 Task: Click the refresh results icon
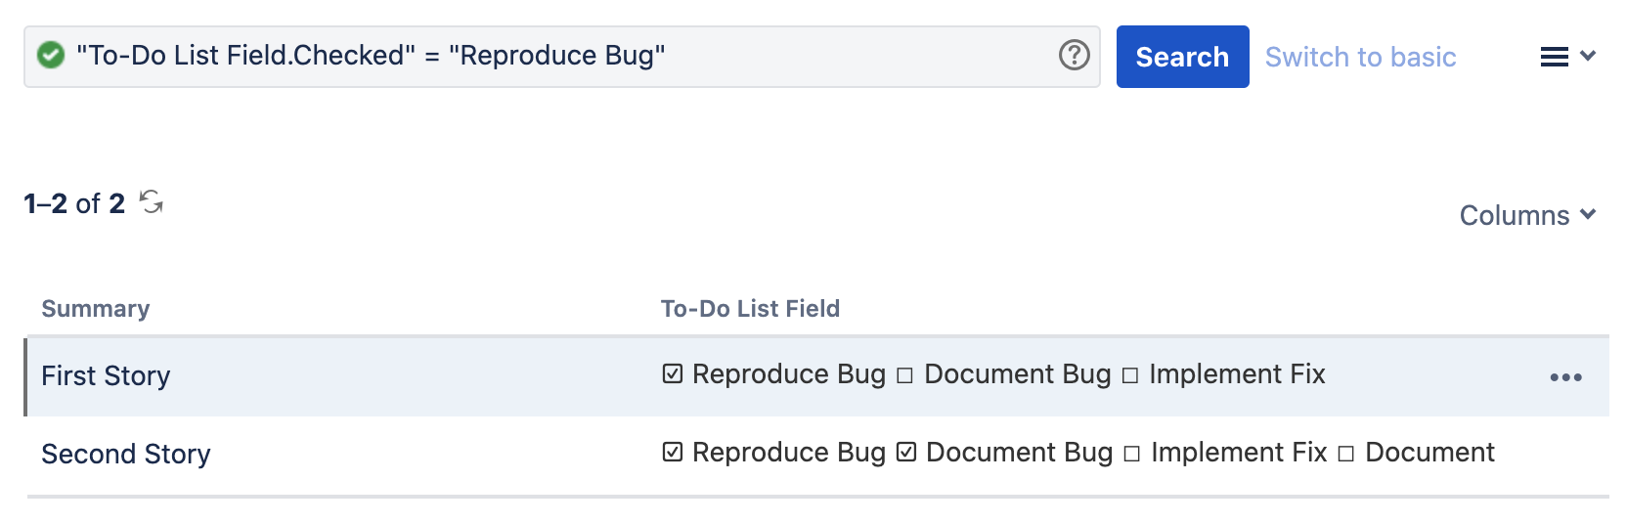point(152,202)
